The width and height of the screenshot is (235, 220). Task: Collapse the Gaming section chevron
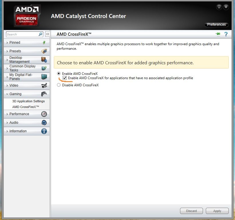click(7, 94)
